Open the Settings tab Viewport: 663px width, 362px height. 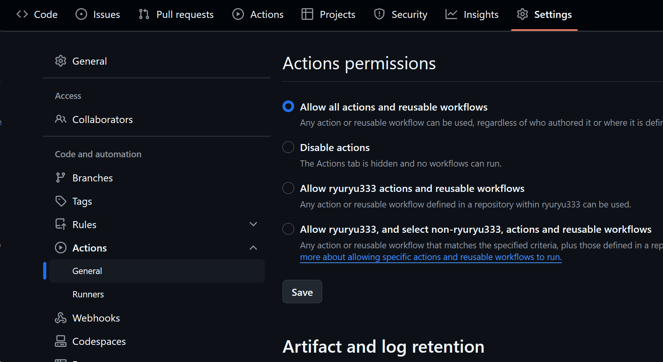[544, 14]
